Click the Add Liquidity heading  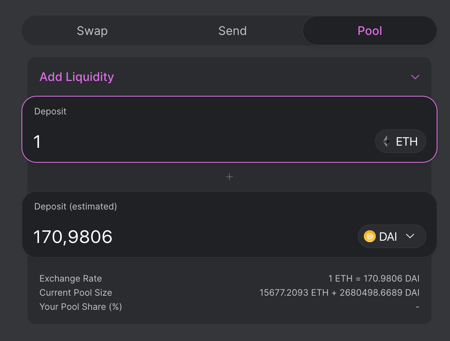click(76, 77)
